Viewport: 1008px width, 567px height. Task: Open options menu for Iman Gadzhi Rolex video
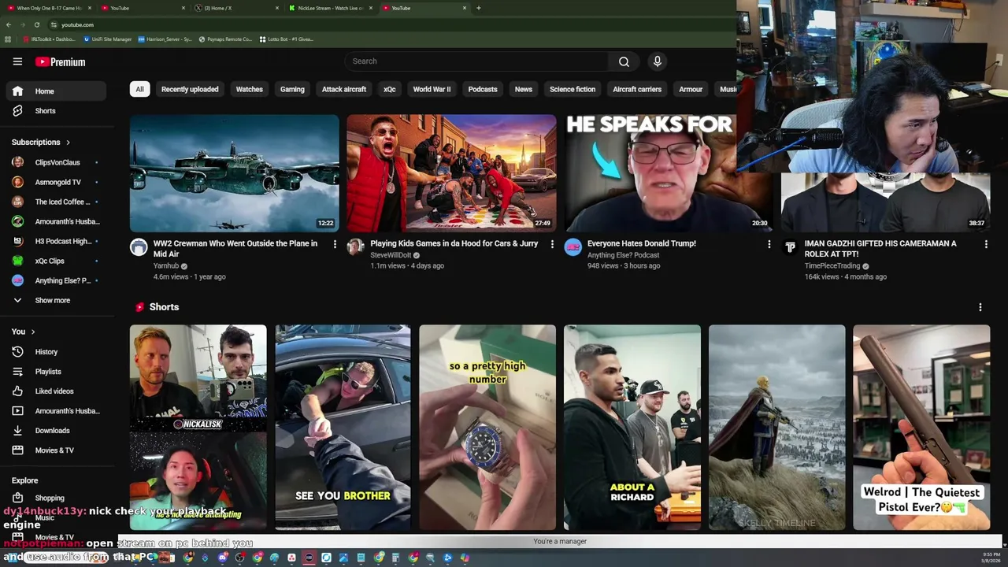coord(986,244)
